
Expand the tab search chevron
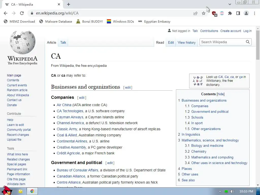coord(230,4)
